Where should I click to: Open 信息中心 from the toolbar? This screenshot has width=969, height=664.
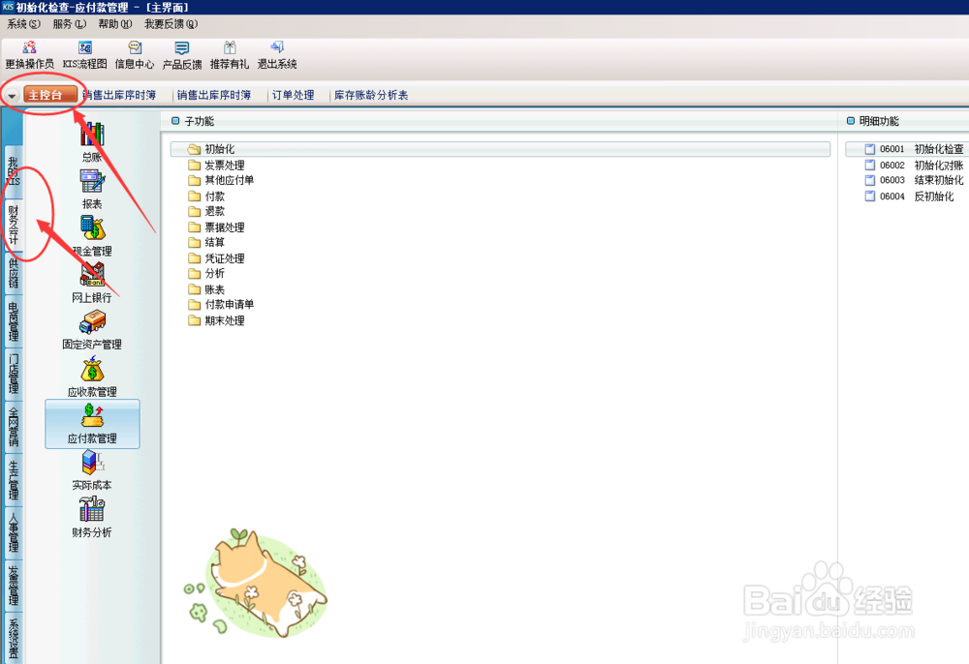point(134,55)
